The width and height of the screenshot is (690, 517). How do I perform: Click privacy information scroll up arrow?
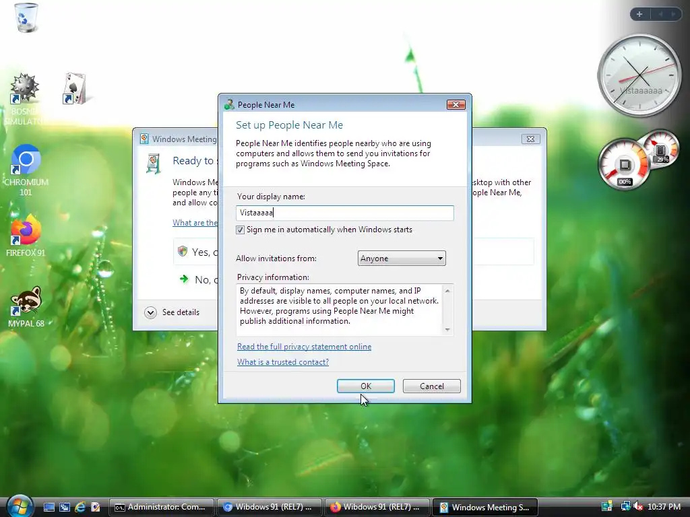[447, 291]
